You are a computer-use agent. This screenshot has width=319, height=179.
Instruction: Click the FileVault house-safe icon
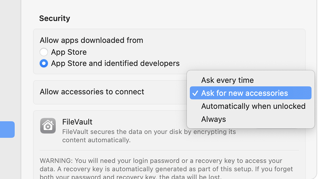click(x=48, y=126)
